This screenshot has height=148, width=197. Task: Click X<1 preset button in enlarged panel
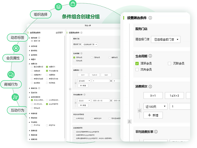click(153, 96)
